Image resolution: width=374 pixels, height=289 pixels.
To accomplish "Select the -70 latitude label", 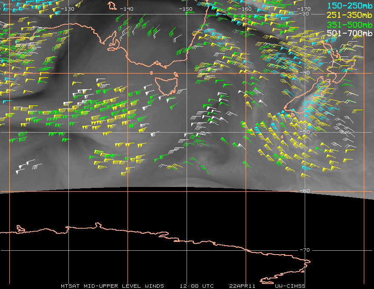I will point(305,250).
